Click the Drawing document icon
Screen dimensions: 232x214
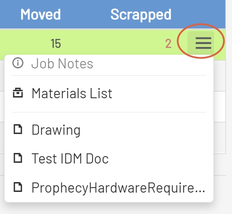18,130
